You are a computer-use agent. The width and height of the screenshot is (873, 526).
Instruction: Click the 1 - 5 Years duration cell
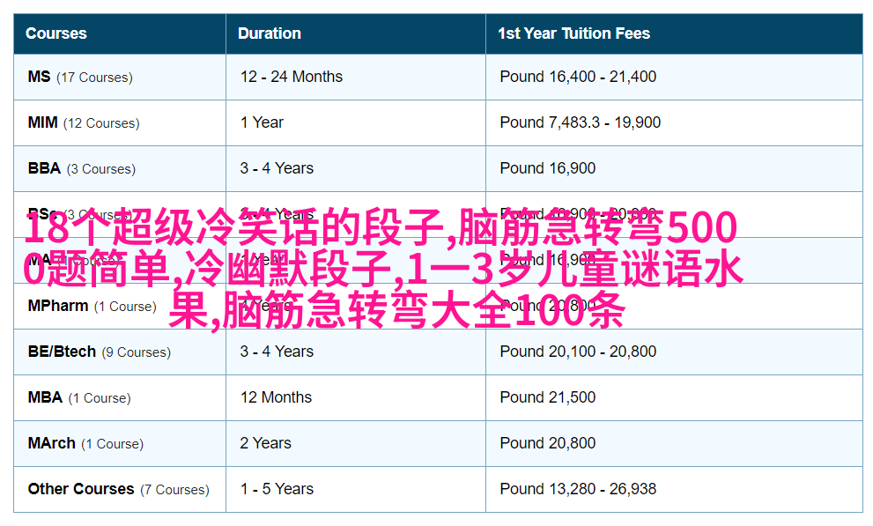coord(277,489)
